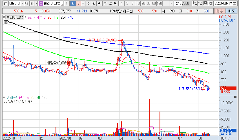Click the pink period 5 value box
Viewport: 239px width, 140px height.
tap(78, 3)
